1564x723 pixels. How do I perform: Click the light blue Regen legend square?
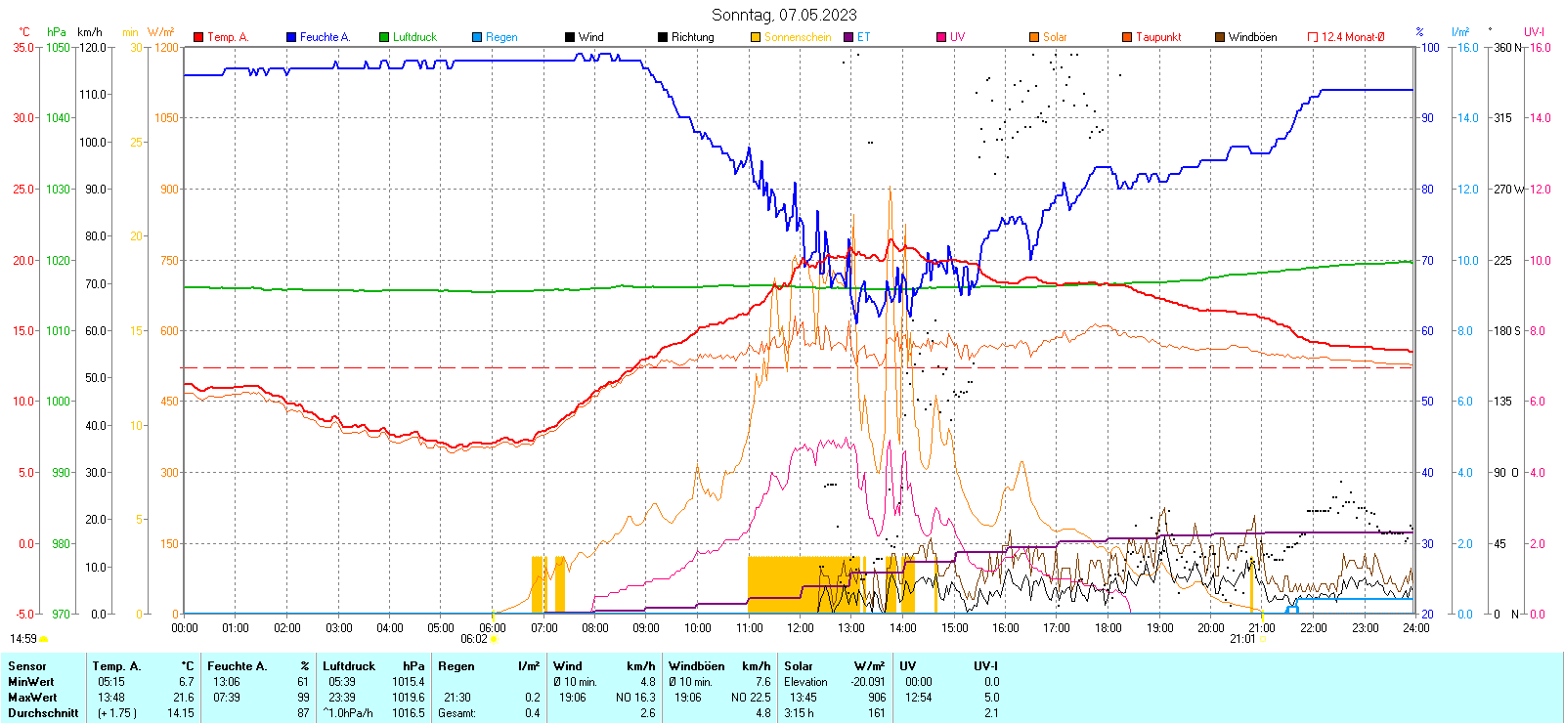click(x=477, y=37)
